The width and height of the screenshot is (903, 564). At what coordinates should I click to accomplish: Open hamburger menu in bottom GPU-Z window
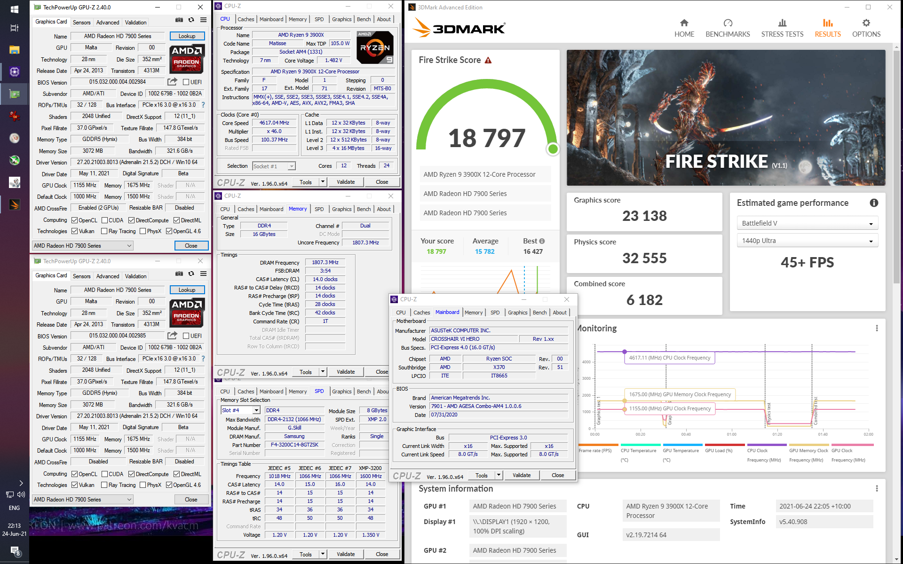[203, 274]
